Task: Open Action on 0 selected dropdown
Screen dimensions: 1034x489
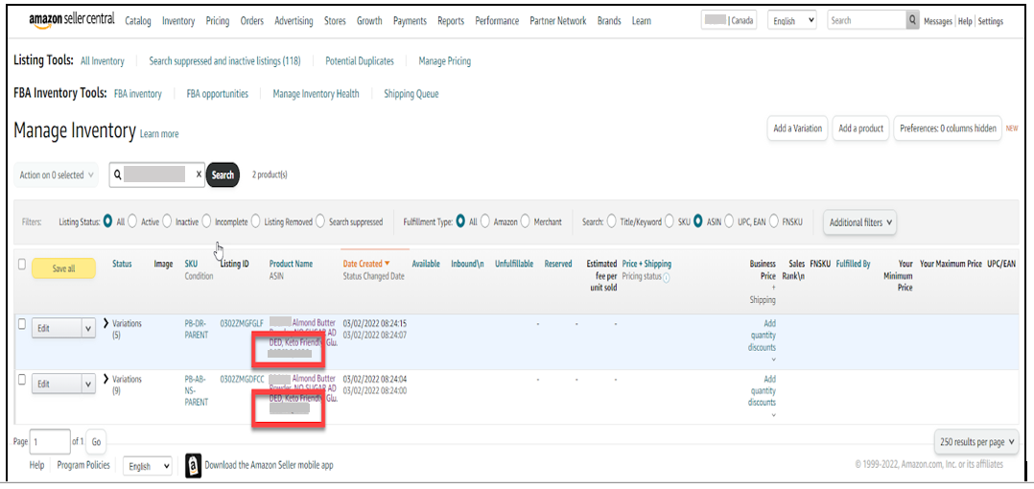Action: (56, 175)
